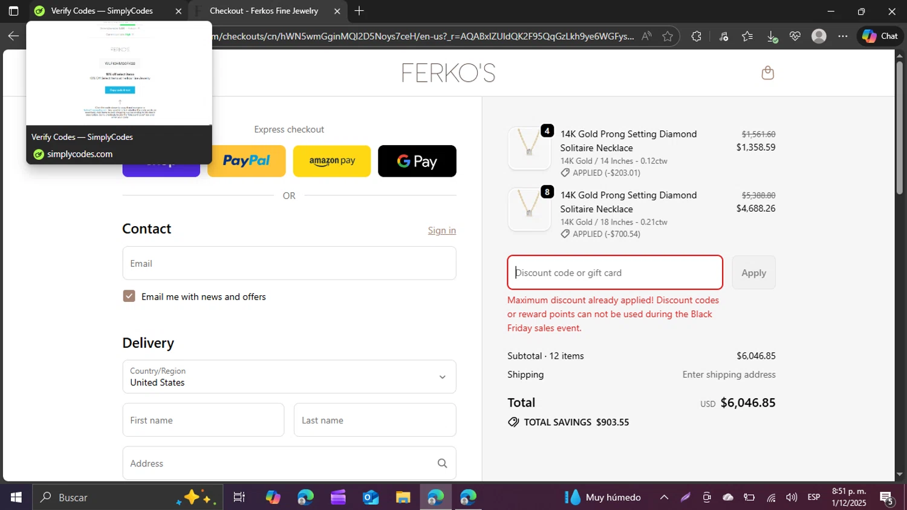907x510 pixels.
Task: Show hidden system tray icons
Action: pyautogui.click(x=664, y=497)
